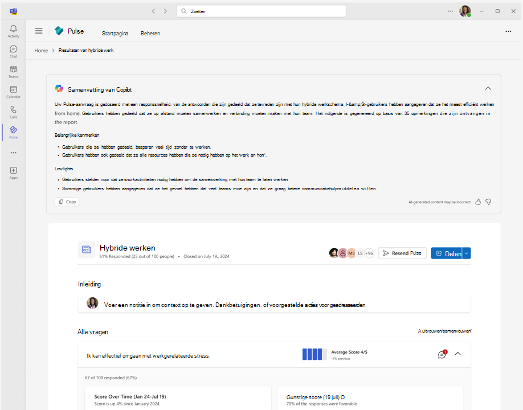Screen dimensions: 523x410
Task: Give thumbs up to Copilot summary
Action: pos(477,201)
